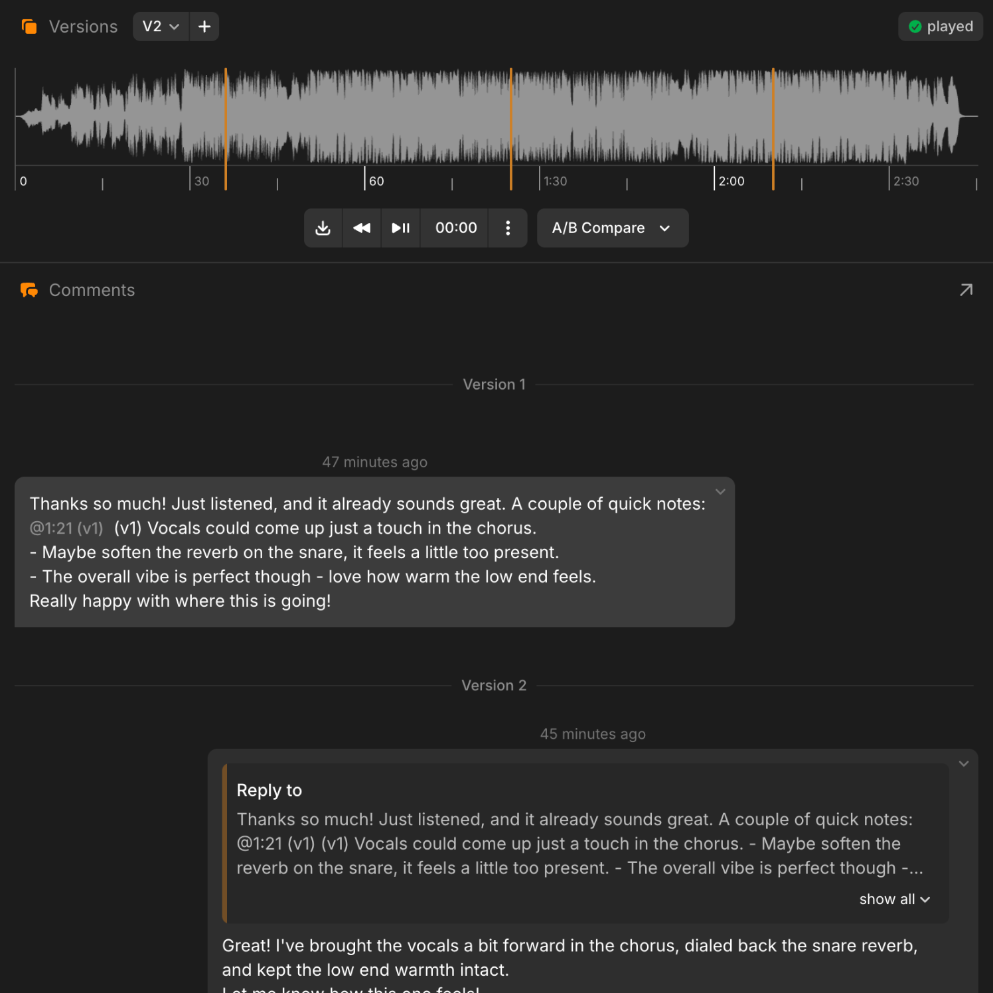Open the A/B Compare dropdown
Screen dimensions: 993x993
[x=613, y=228]
